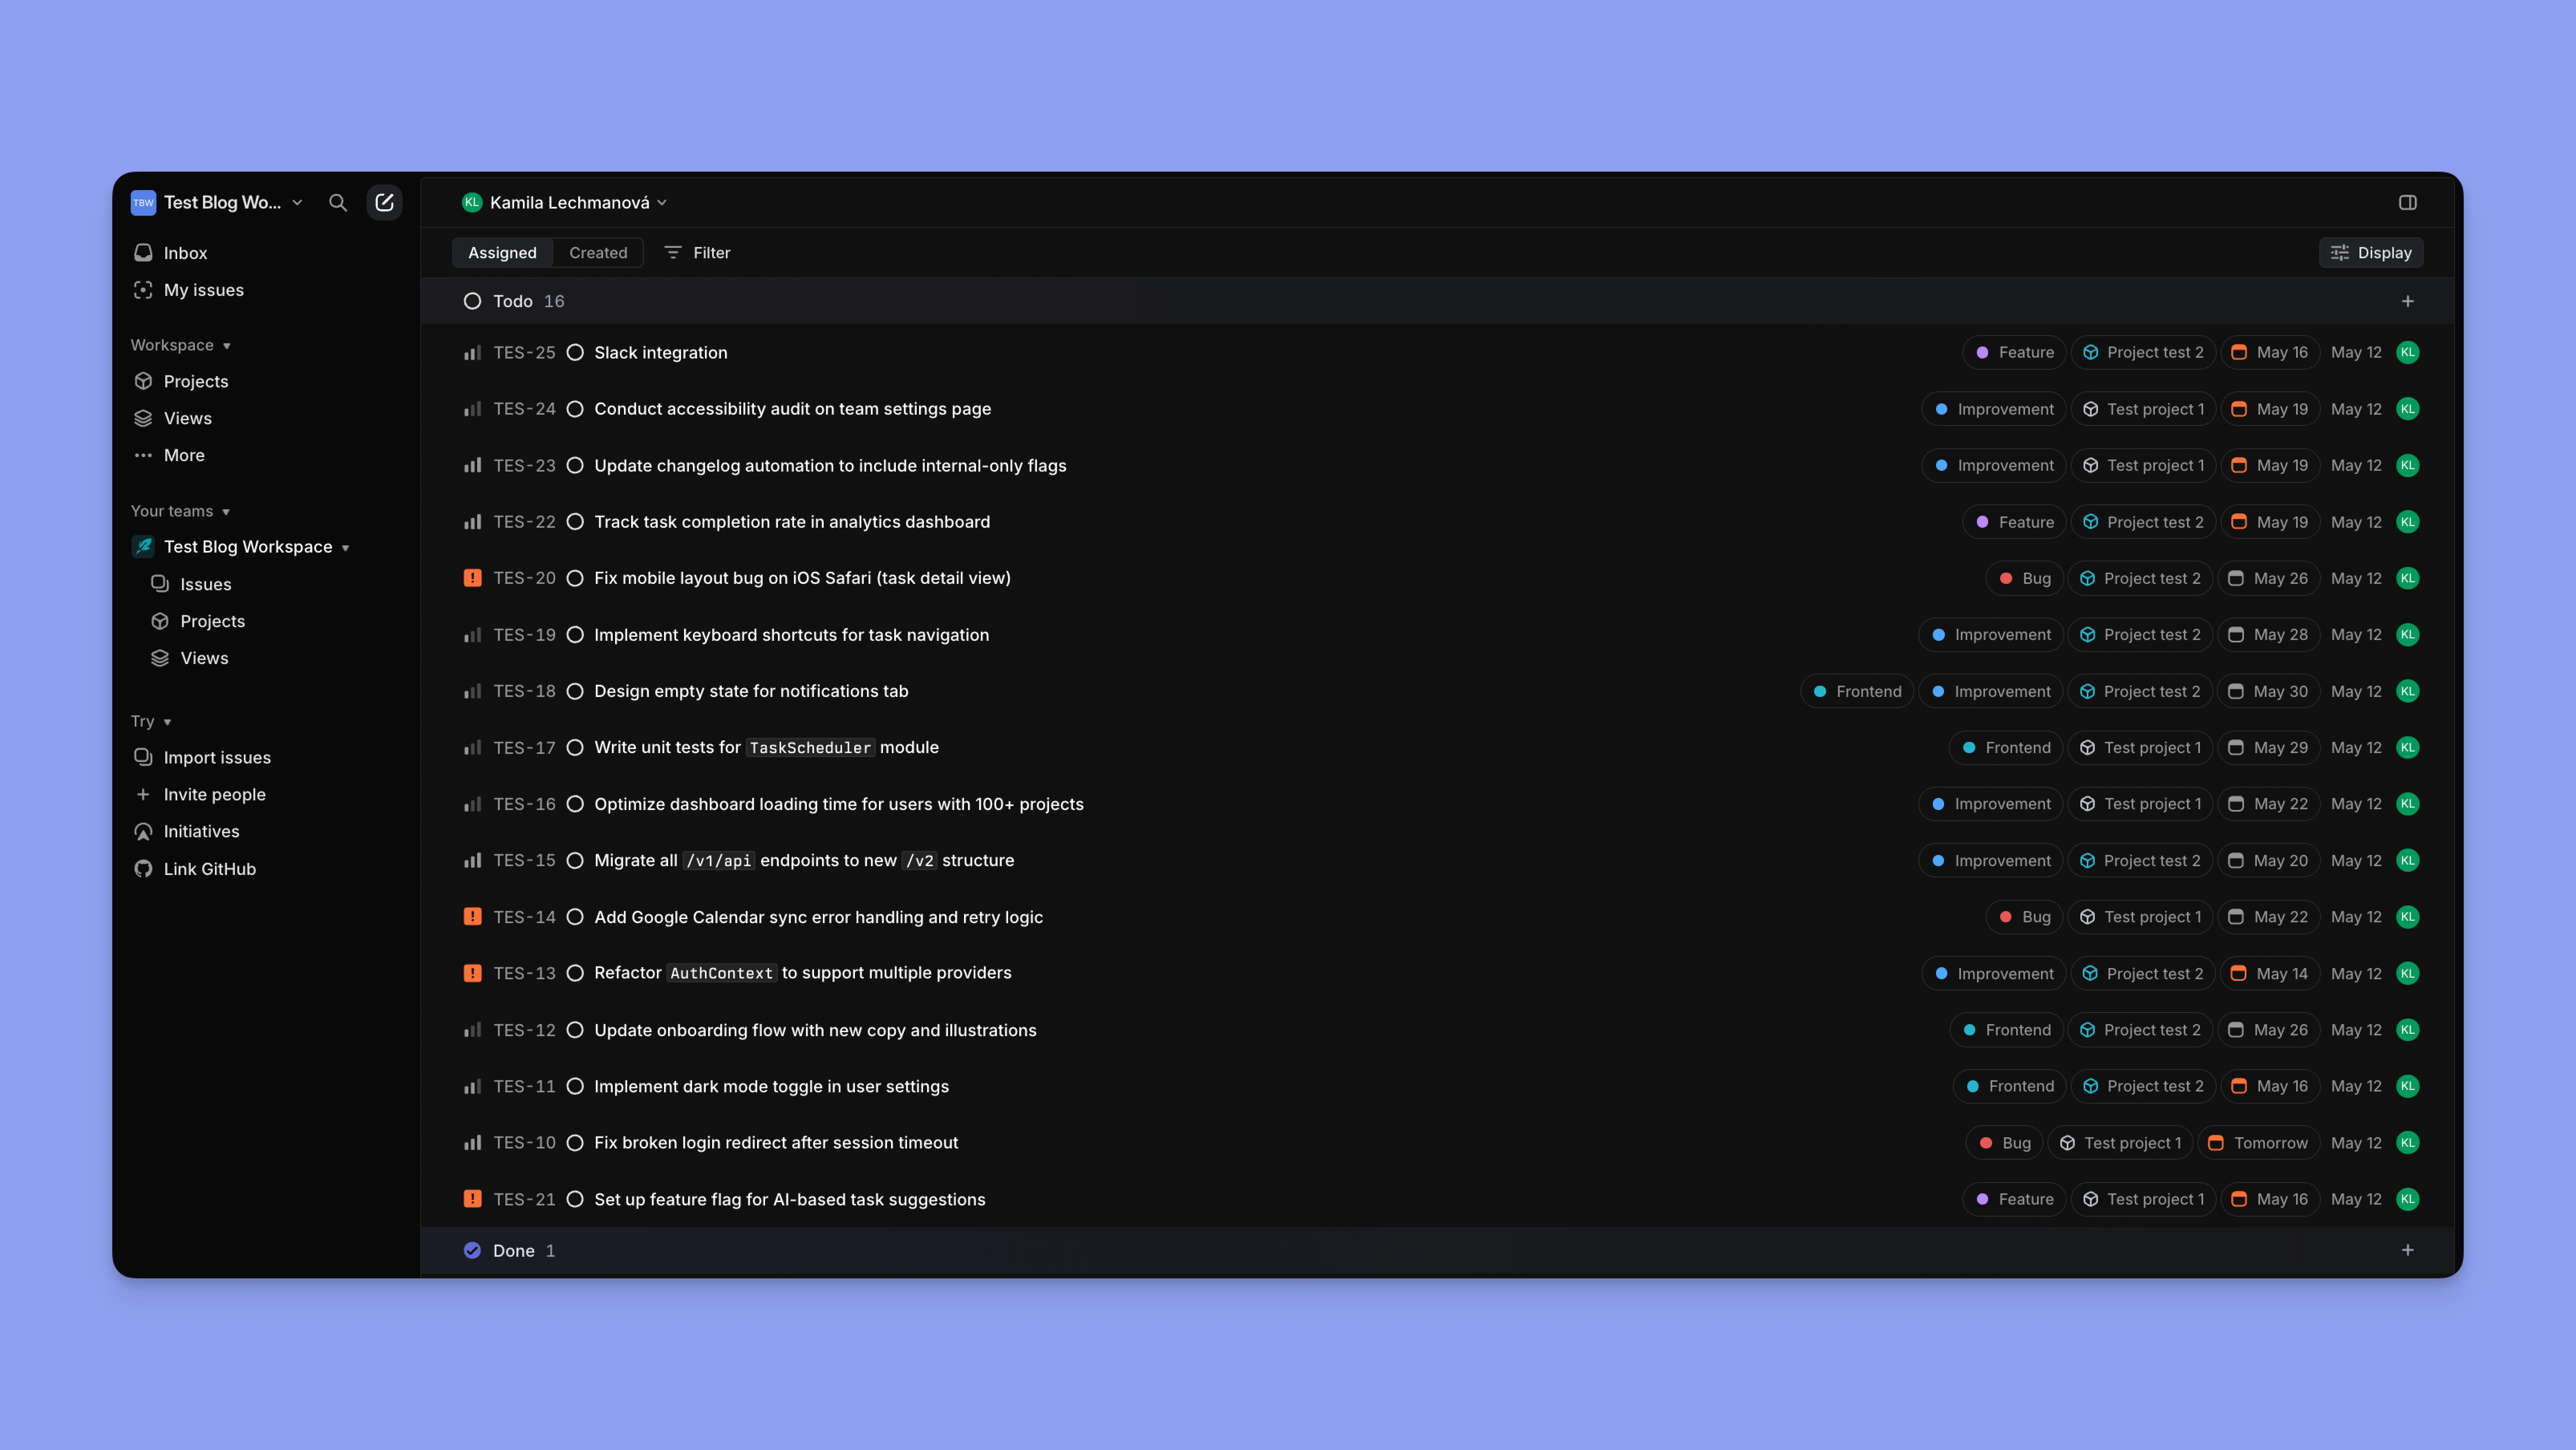This screenshot has height=1450, width=2576.
Task: Click add issue plus in Todo group
Action: click(x=2407, y=301)
